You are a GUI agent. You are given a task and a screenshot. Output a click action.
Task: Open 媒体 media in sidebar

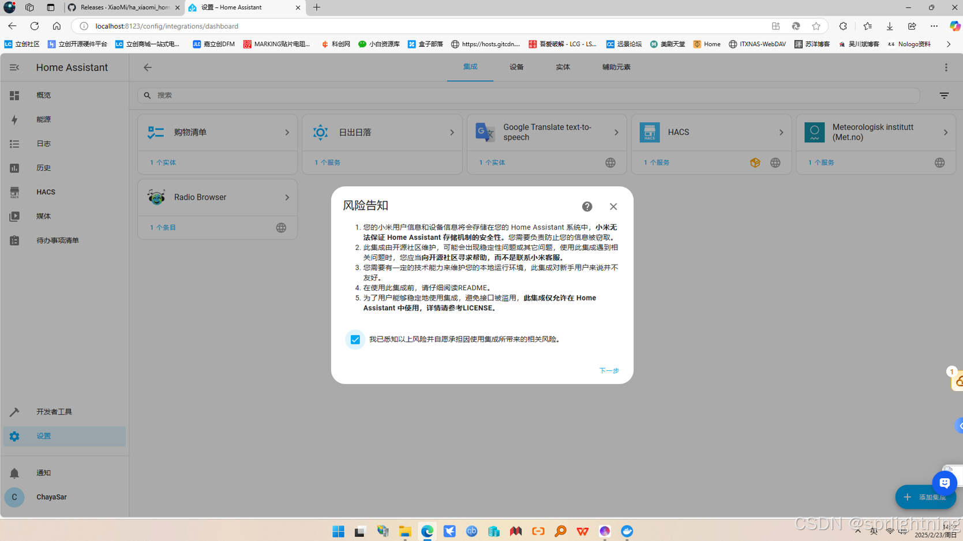65,216
